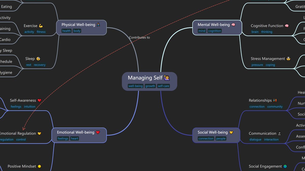Click the sleepy face emoji on Sleep node
This screenshot has width=305, height=171.
pyautogui.click(x=38, y=59)
